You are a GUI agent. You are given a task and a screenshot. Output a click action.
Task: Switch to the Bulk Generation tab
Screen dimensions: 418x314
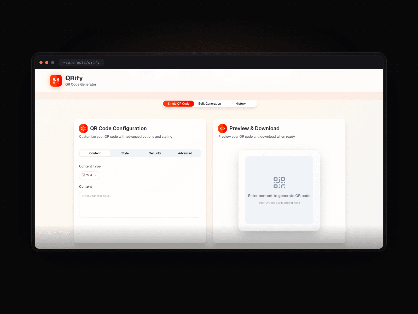(x=210, y=104)
